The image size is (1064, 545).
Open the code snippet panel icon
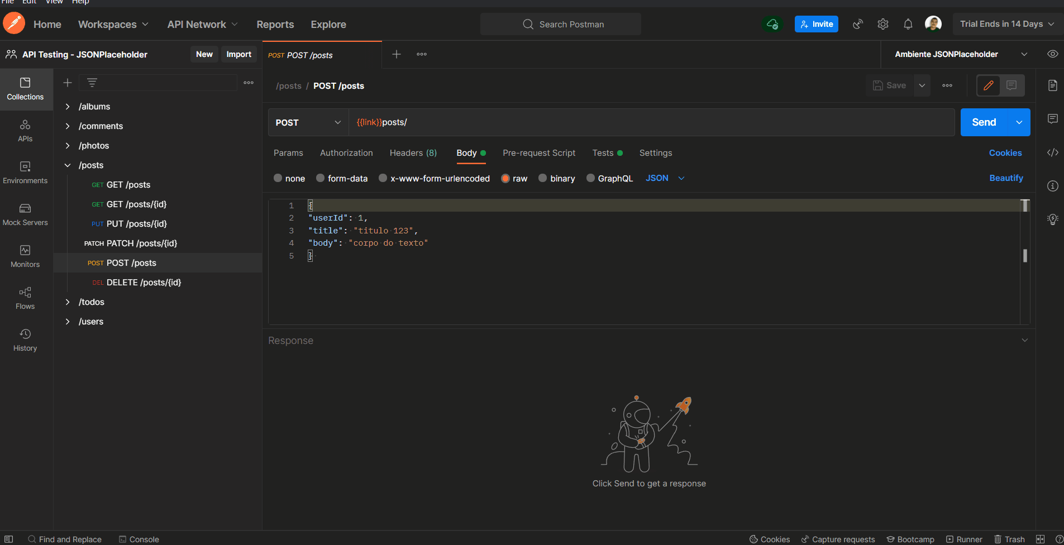(x=1052, y=152)
